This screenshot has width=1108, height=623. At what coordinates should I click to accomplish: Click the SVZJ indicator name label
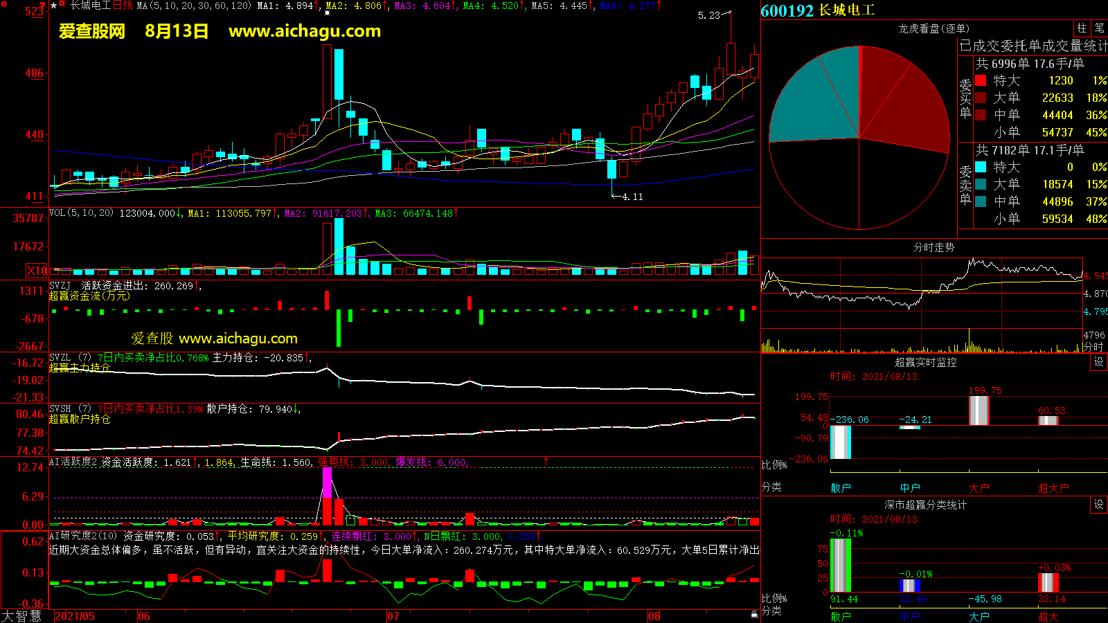click(x=60, y=286)
